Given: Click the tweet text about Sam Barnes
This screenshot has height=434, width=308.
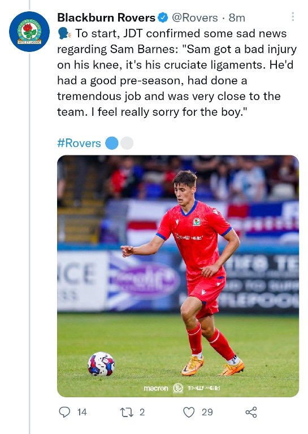Looking at the screenshot, I should click(176, 73).
